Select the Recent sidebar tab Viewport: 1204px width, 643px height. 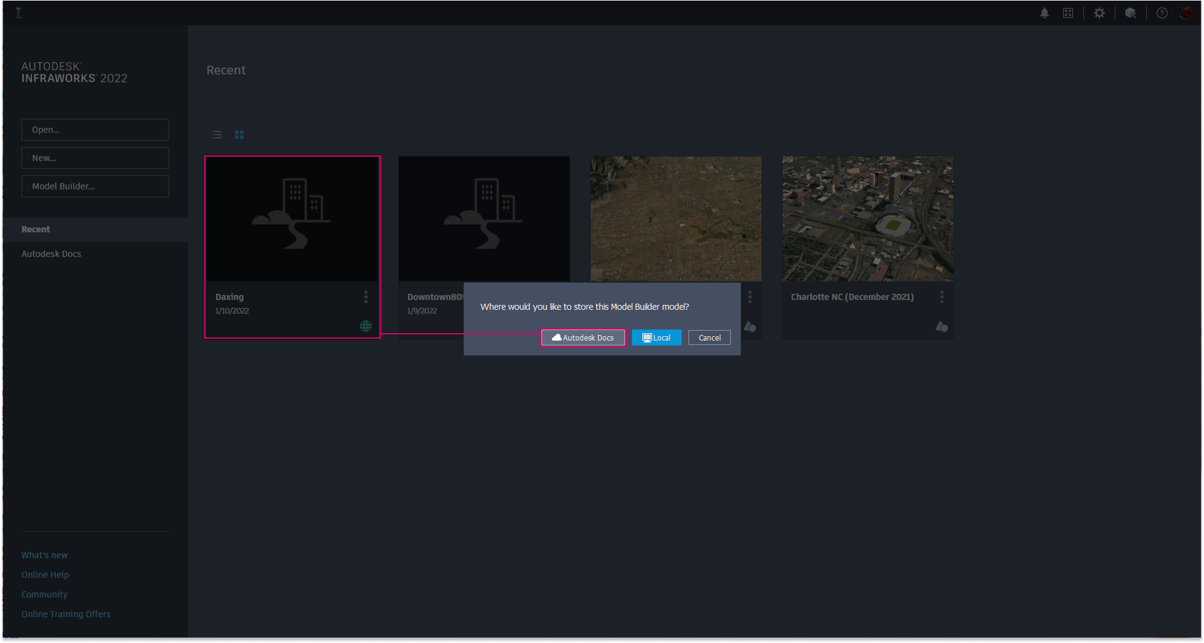[x=95, y=229]
